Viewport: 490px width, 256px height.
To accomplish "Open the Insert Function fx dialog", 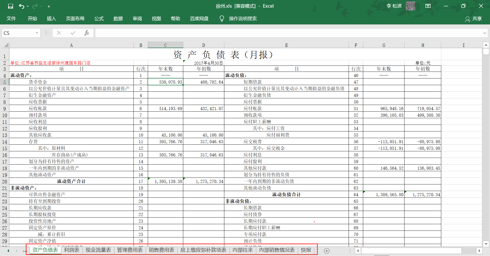I will click(x=87, y=33).
